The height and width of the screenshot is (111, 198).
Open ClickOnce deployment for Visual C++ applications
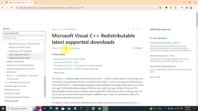[21, 70]
